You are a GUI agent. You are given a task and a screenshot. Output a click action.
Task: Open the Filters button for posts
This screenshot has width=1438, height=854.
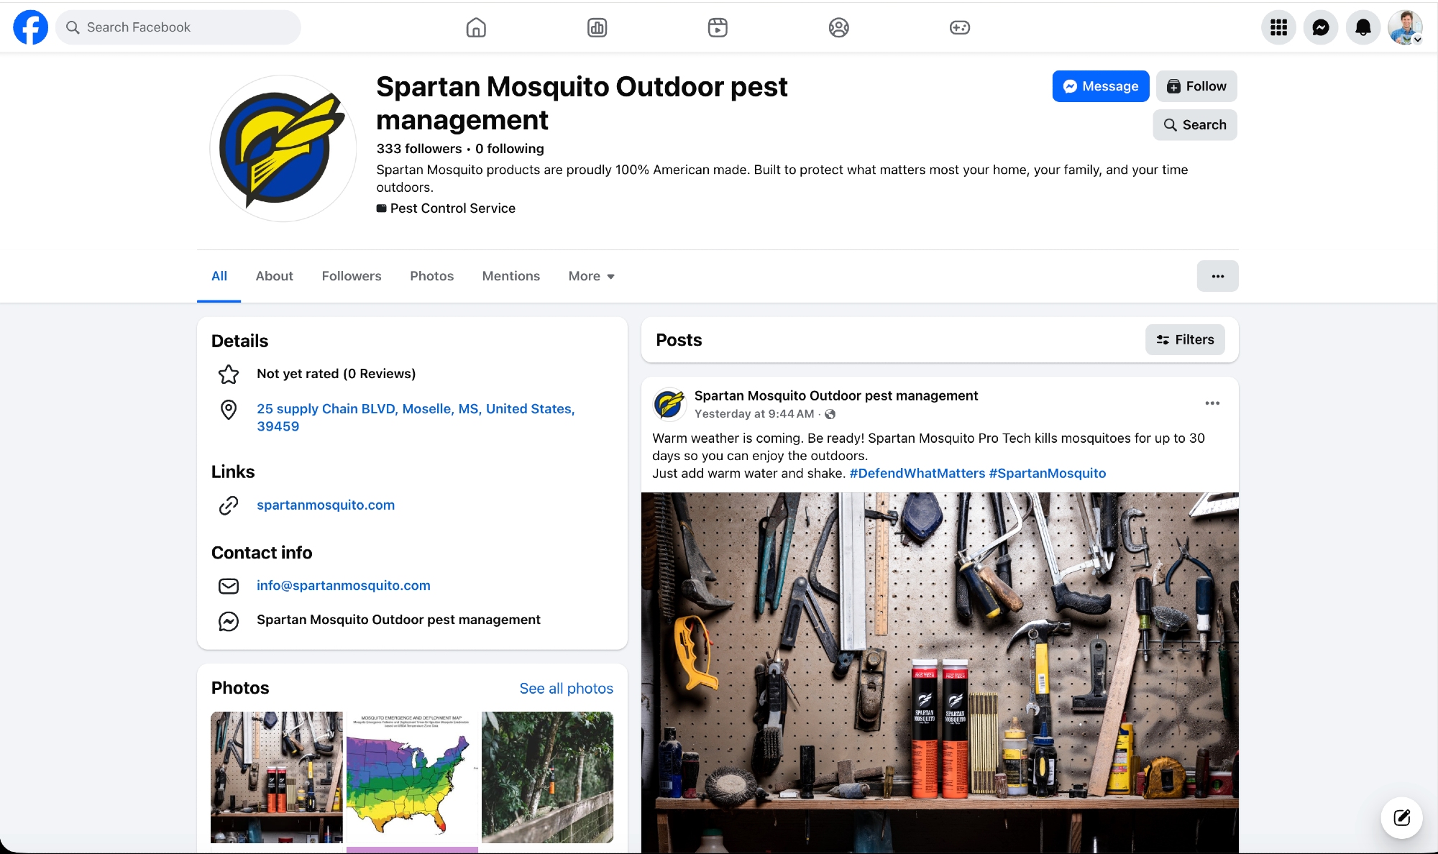point(1184,340)
